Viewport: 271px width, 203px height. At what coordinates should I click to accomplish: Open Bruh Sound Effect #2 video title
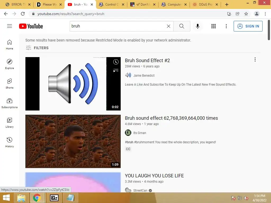[x=147, y=61]
